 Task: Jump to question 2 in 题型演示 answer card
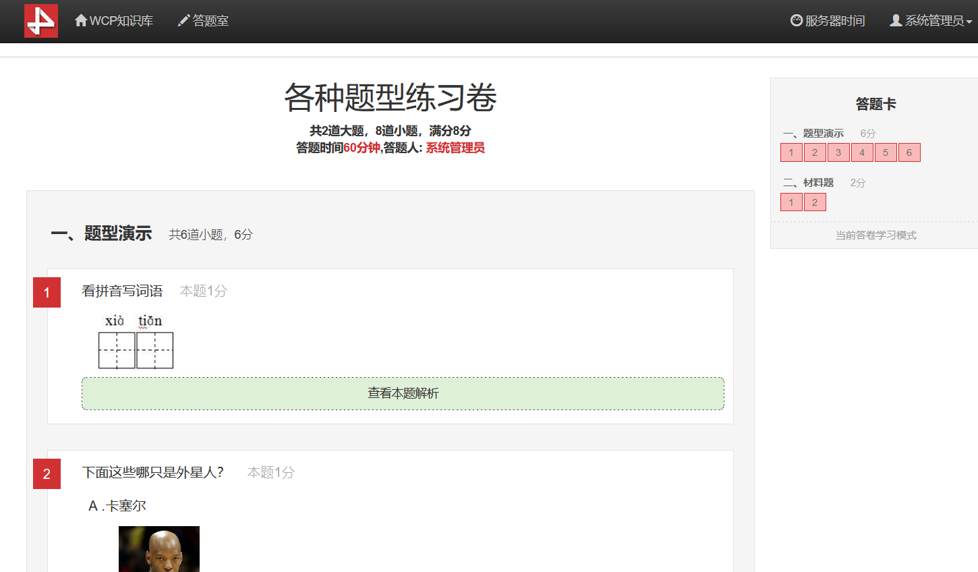coord(815,152)
